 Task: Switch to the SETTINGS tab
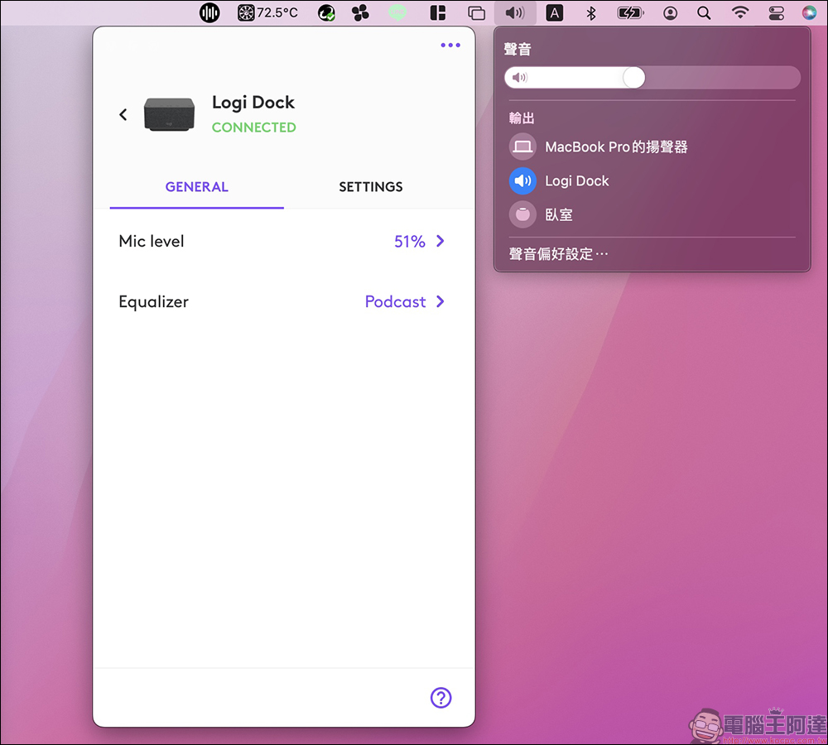[x=370, y=187]
